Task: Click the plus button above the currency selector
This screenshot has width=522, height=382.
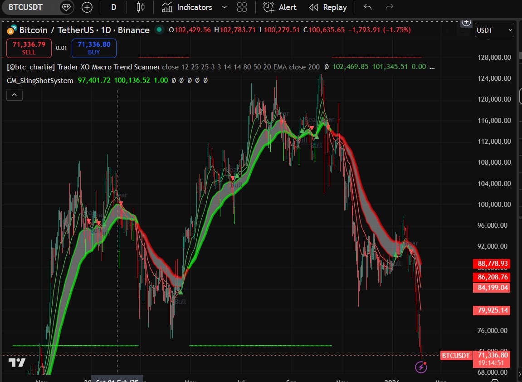Action: coord(466,22)
